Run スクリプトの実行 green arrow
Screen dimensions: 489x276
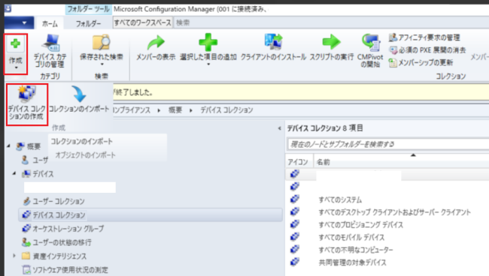click(x=331, y=42)
